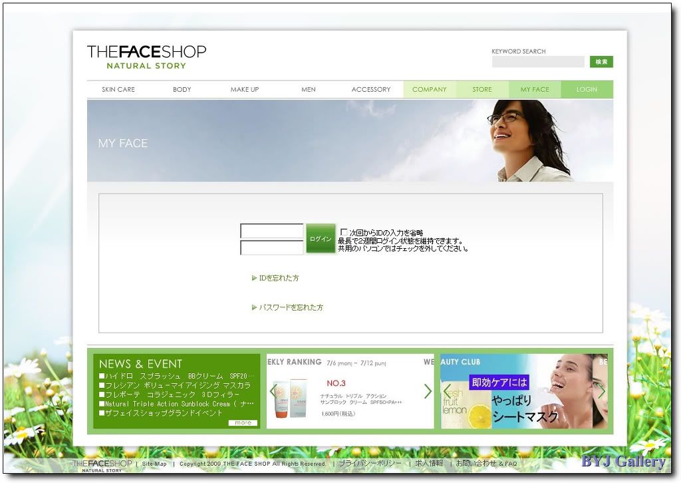Open the お問い合わせ & FAQ footer link
681x483 pixels.
point(486,464)
